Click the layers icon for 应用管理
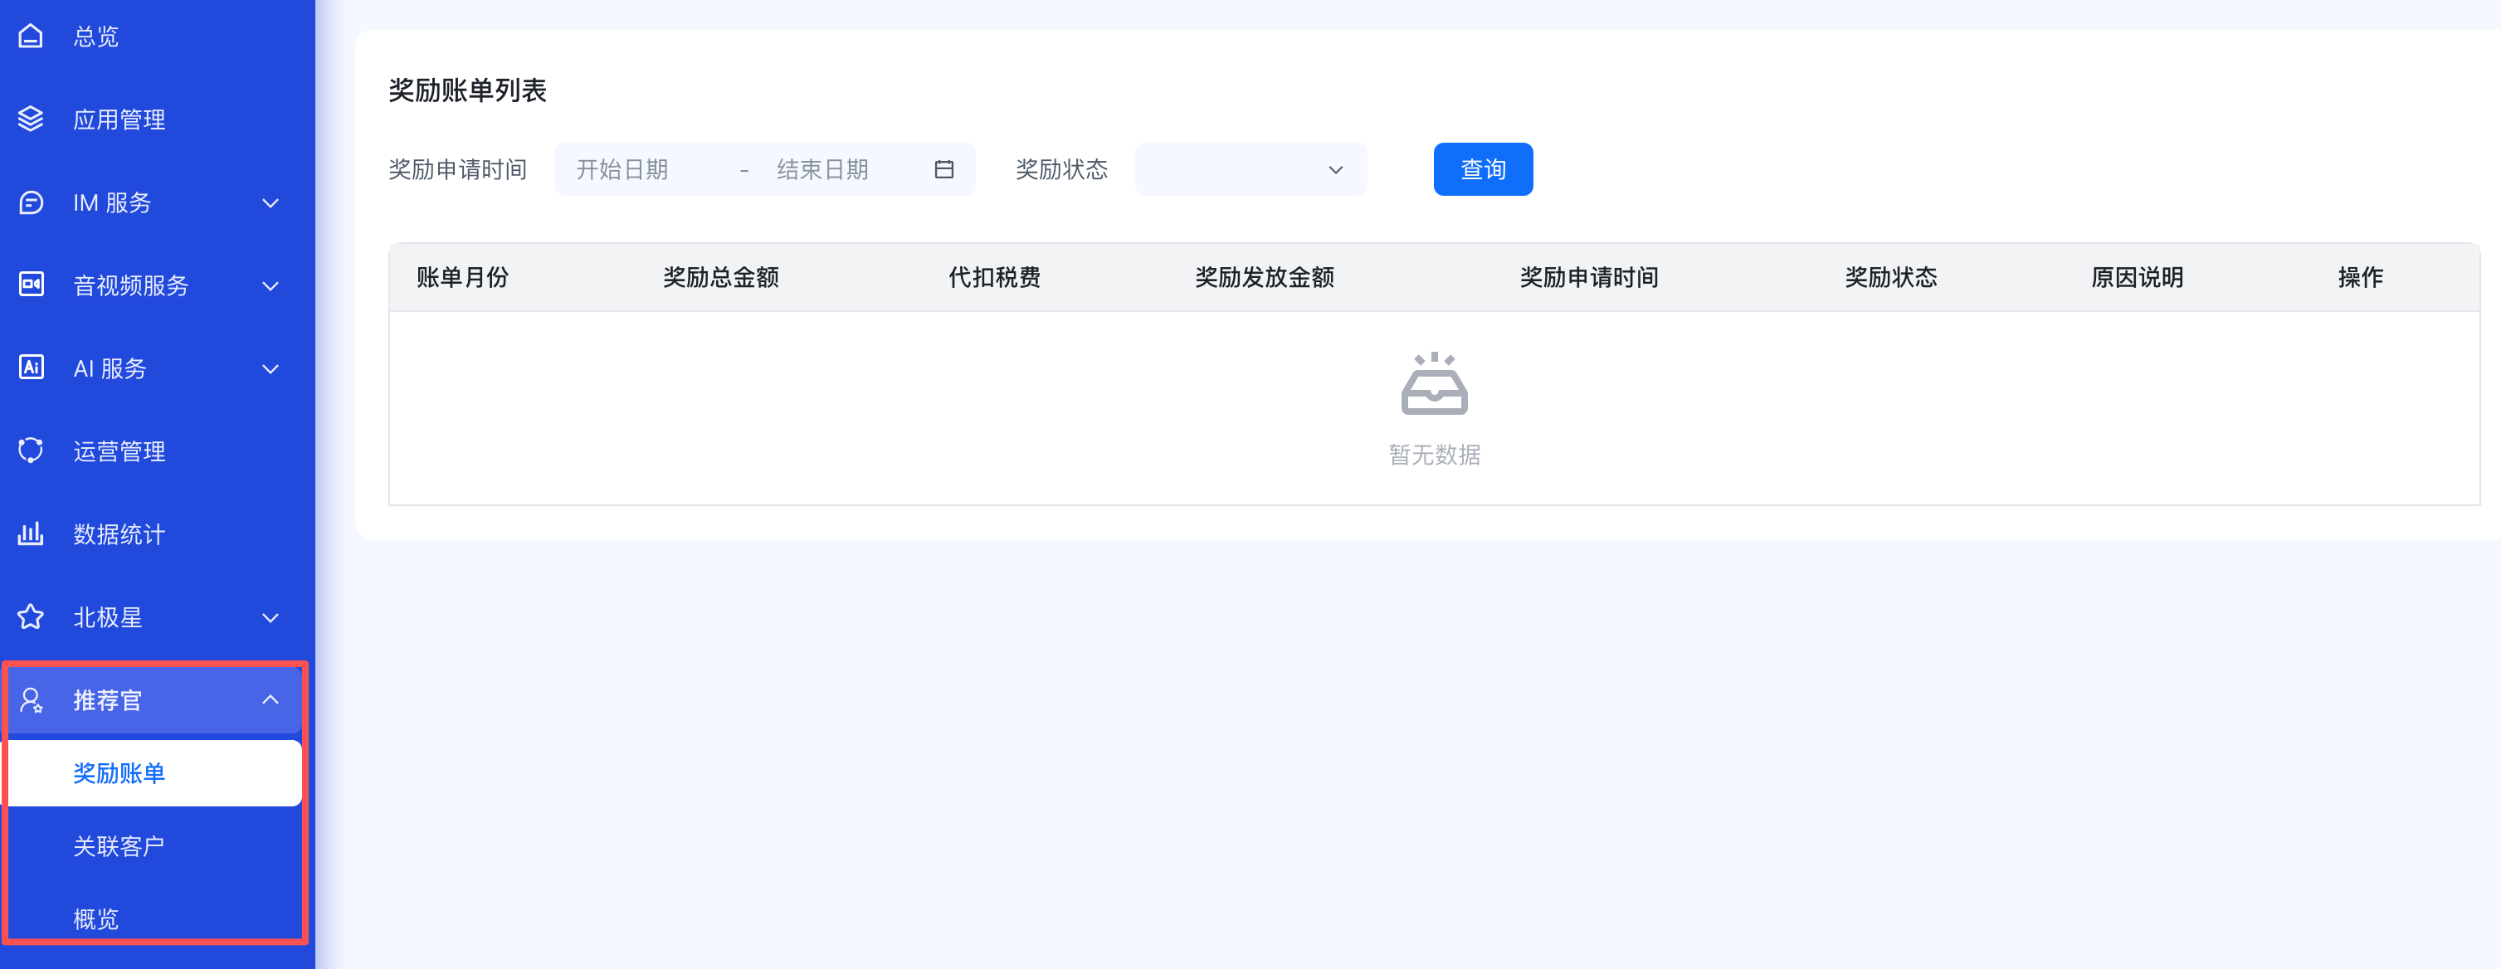The height and width of the screenshot is (969, 2501). [31, 119]
